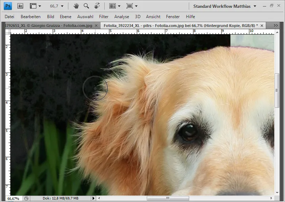Open the Bild menu
The height and width of the screenshot is (202, 285).
[x=51, y=17]
